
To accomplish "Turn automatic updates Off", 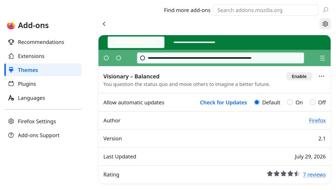I will pyautogui.click(x=312, y=103).
